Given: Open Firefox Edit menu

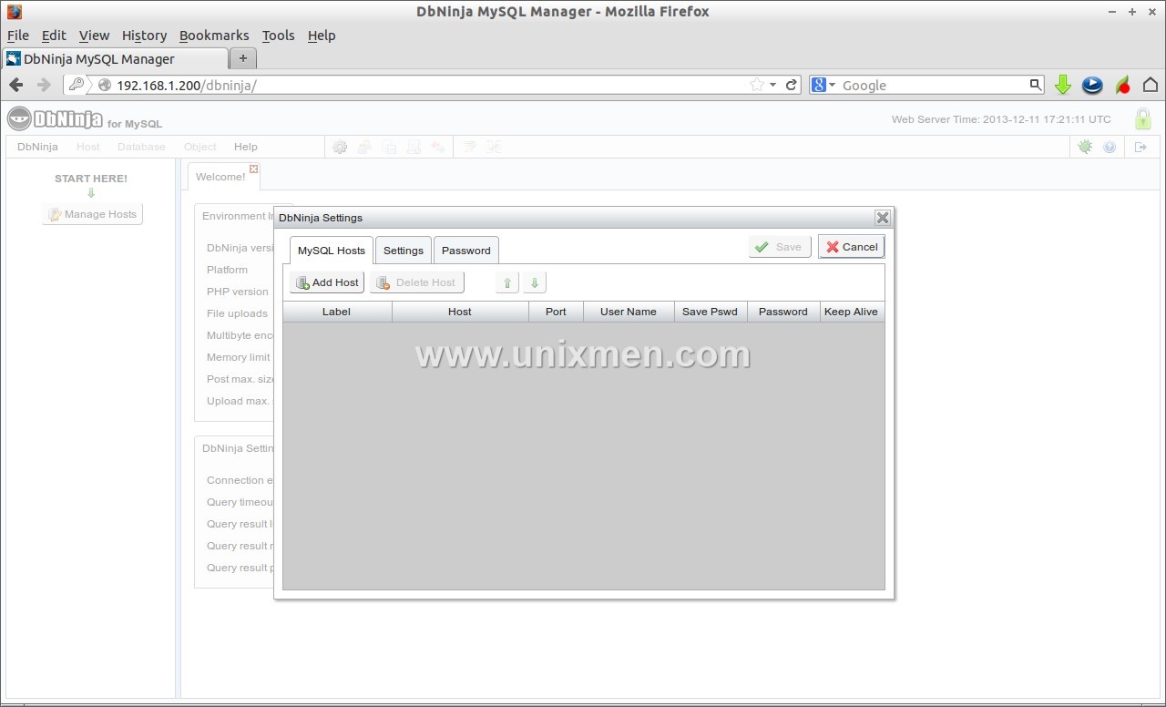Looking at the screenshot, I should pyautogui.click(x=54, y=36).
